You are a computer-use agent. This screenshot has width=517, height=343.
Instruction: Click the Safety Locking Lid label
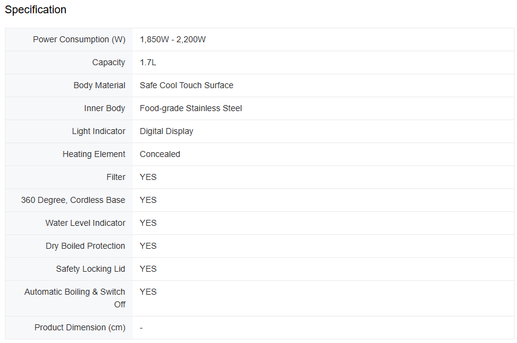[x=91, y=269]
